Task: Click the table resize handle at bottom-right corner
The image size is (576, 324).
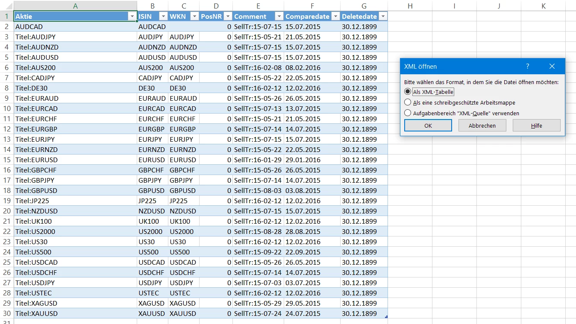Action: pos(386,317)
